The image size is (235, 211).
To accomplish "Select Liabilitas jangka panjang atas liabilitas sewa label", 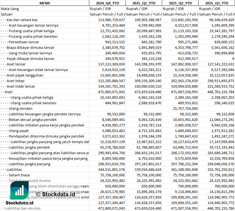I will [x=50, y=153].
